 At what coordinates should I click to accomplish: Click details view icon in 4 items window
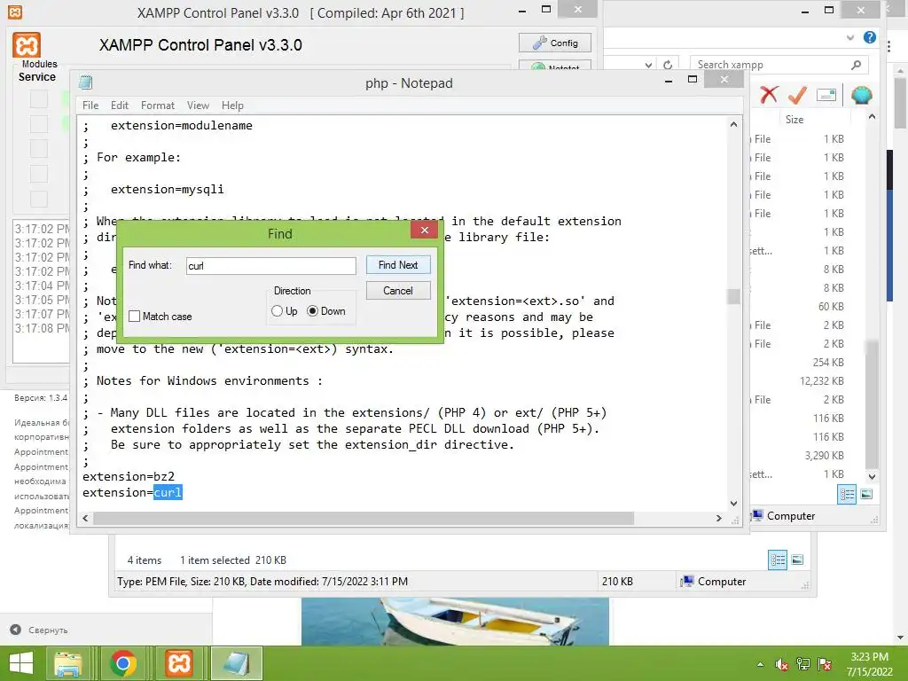coord(777,560)
